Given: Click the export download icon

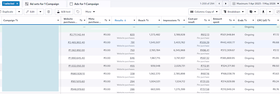Looking at the screenshot, I should (263, 12).
